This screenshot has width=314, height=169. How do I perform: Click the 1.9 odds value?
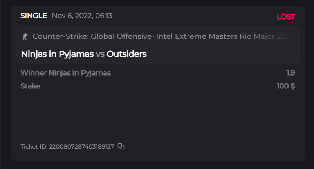(291, 73)
